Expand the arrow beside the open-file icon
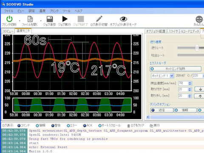Image resolution: width=204 pixels, height=153 pixels. click(x=41, y=21)
